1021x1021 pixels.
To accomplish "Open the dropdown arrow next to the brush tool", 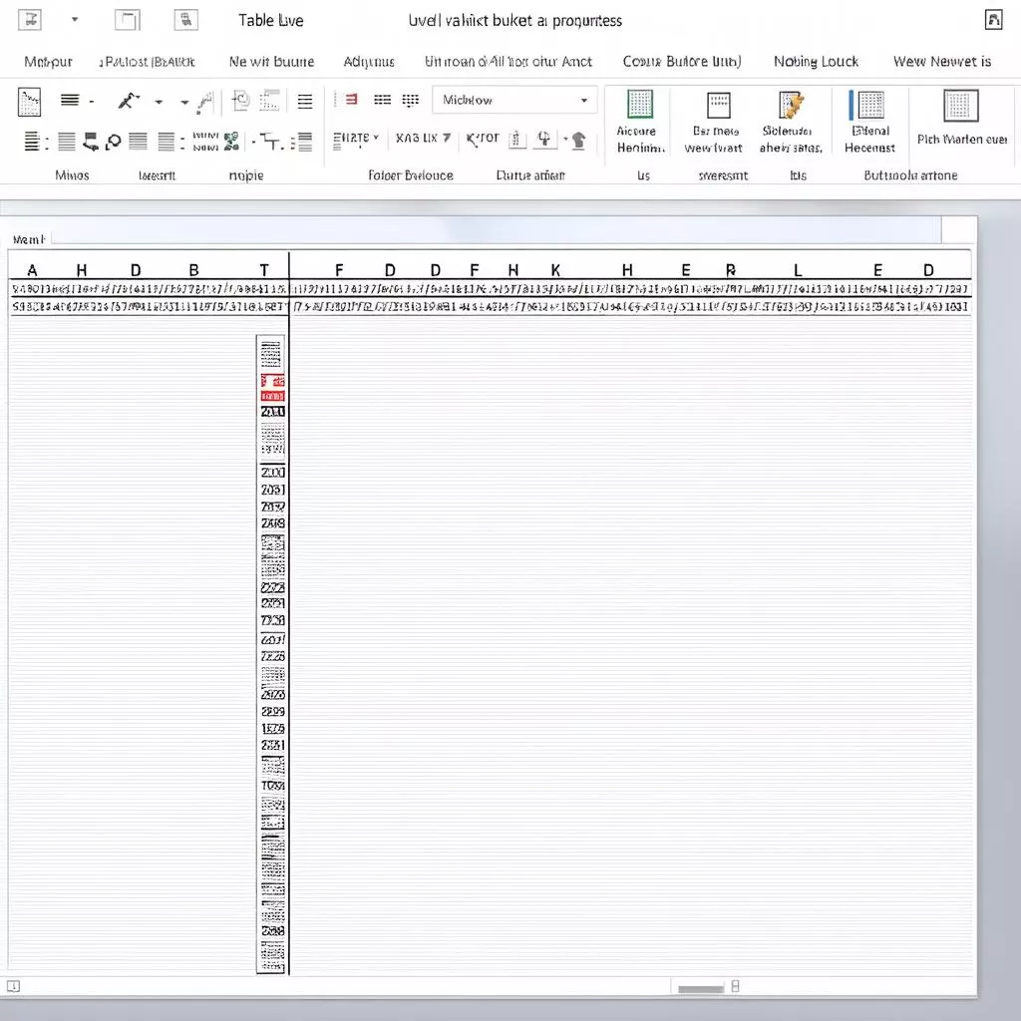I will (158, 100).
